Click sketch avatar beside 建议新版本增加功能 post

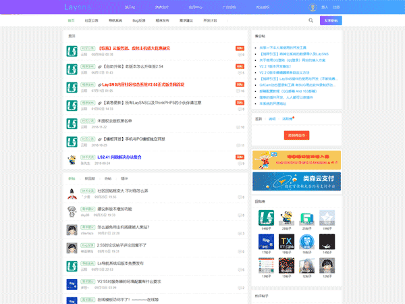[72, 211]
